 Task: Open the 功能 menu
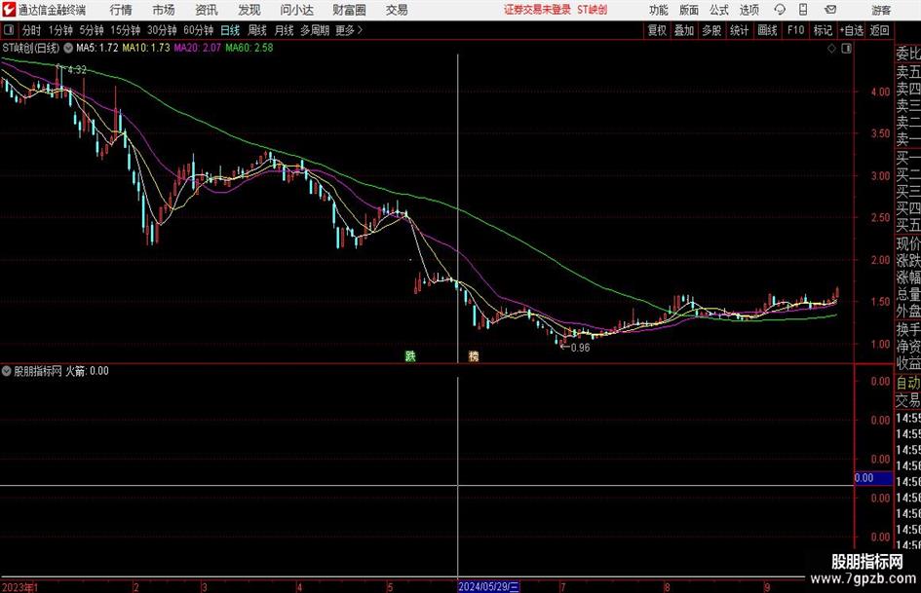coord(659,10)
